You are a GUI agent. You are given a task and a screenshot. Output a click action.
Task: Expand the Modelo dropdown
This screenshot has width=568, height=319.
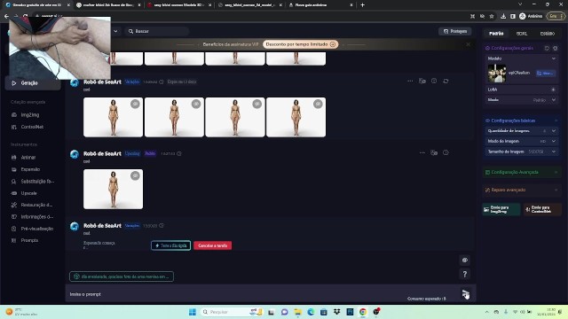pos(554,58)
